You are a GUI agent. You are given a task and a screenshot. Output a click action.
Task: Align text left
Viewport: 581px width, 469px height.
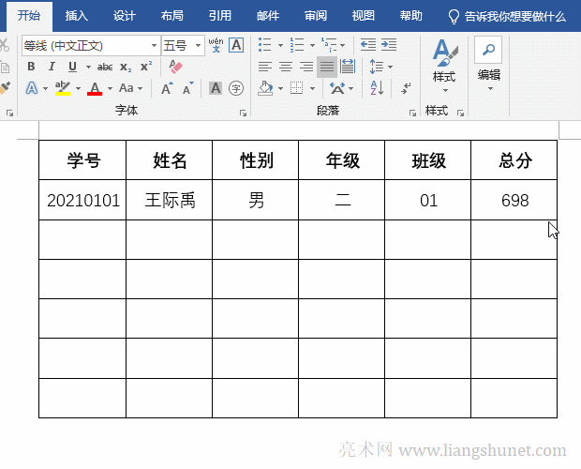pyautogui.click(x=265, y=67)
